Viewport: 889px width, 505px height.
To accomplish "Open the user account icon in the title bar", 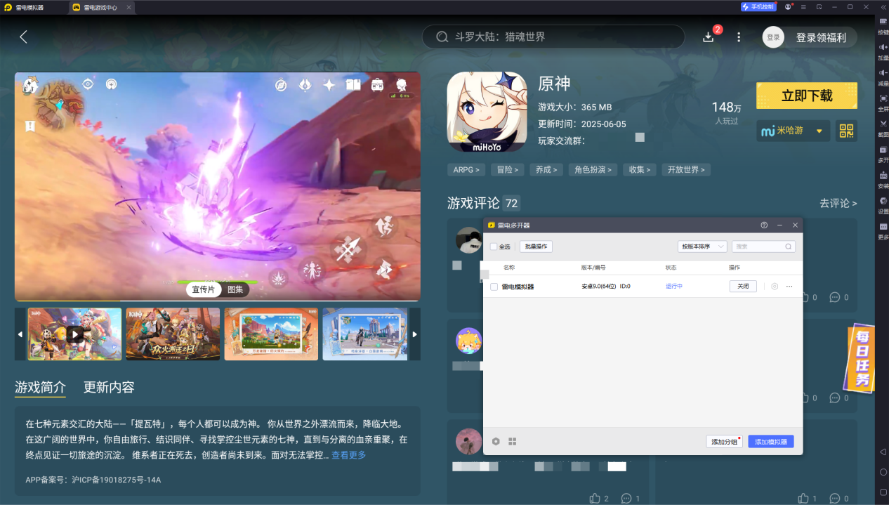I will click(x=789, y=7).
